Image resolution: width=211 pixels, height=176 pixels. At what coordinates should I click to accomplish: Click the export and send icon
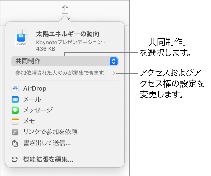[x=15, y=143]
